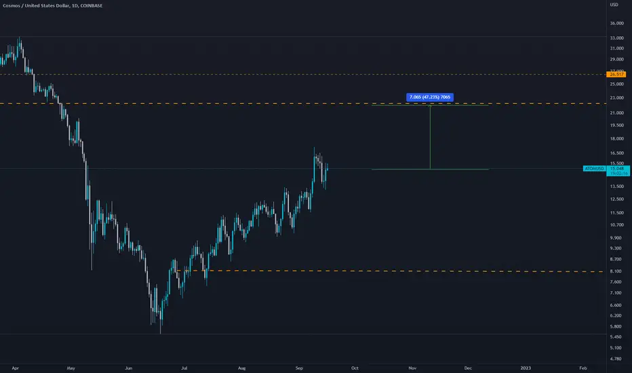Select the green vertical price range line
Screen dimensions: 632x373
430,137
